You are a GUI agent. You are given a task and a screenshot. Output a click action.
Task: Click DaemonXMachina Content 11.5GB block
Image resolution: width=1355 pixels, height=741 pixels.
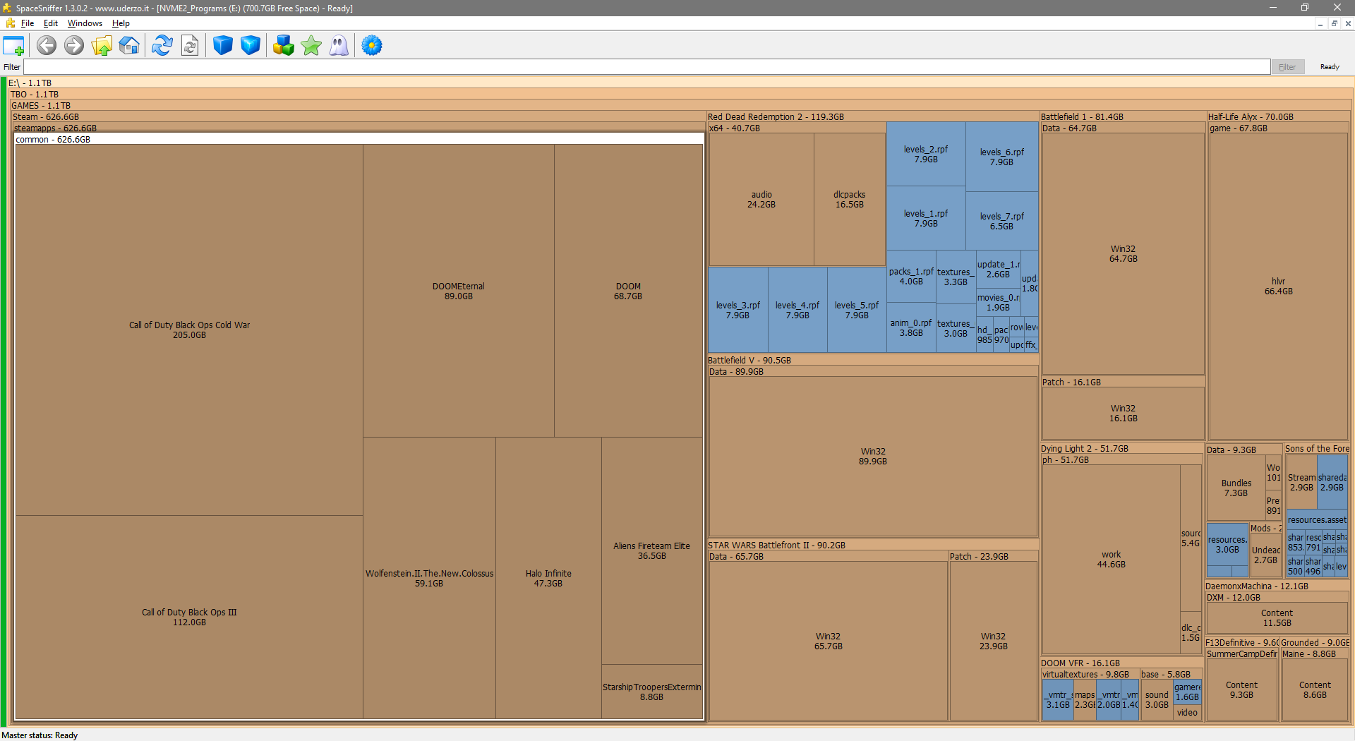1277,617
